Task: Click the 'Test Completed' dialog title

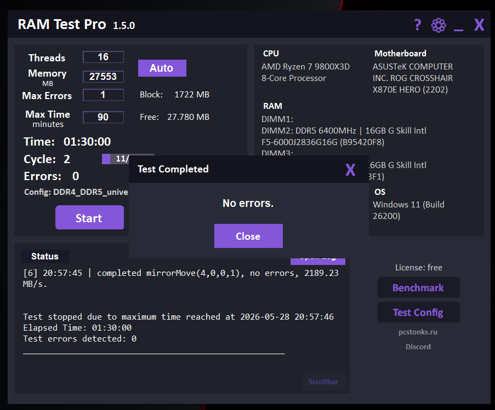Action: 173,169
